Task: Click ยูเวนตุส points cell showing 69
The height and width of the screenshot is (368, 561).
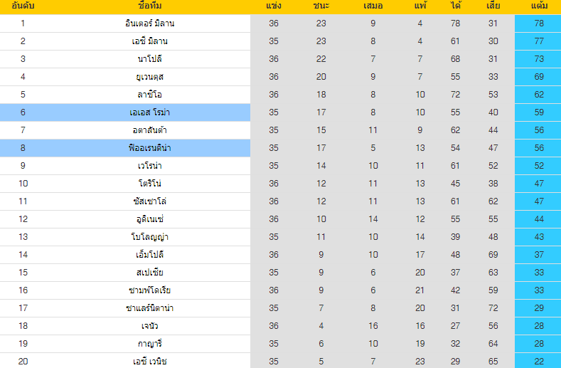Action: pos(538,77)
